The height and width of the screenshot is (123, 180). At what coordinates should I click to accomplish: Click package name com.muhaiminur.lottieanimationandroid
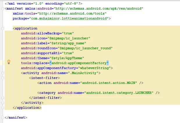point(69,18)
